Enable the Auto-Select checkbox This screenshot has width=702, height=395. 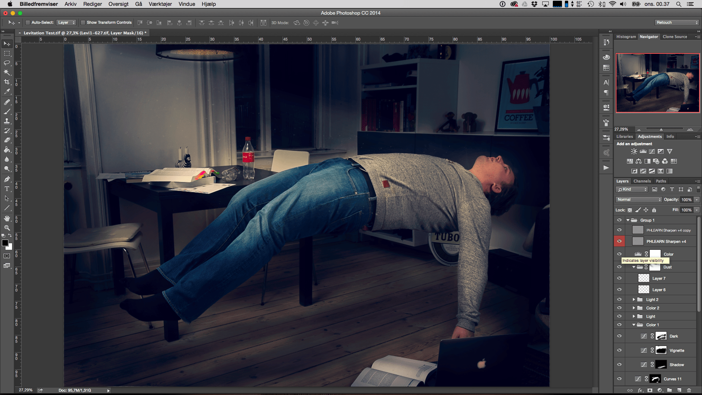[27, 23]
